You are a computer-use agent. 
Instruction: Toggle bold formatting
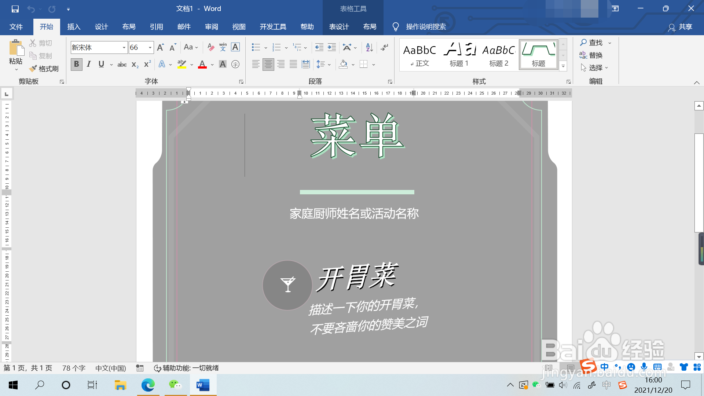point(76,64)
